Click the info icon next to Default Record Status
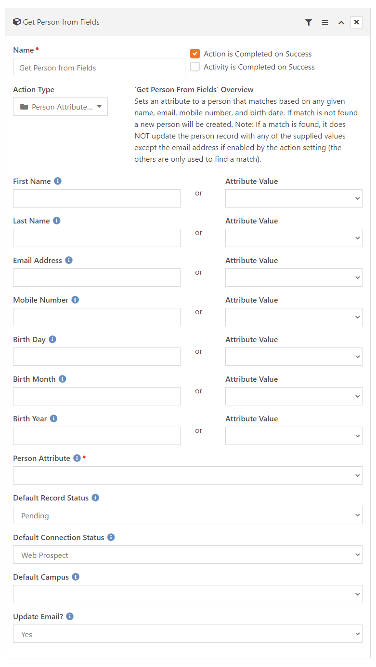The height and width of the screenshot is (667, 376). coord(95,498)
